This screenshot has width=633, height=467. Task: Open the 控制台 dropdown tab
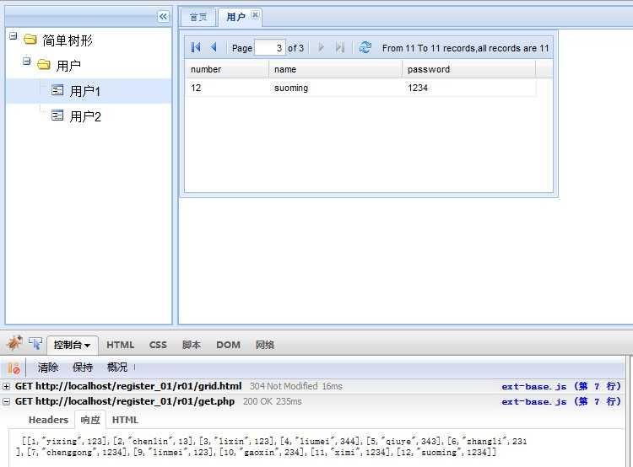(73, 346)
